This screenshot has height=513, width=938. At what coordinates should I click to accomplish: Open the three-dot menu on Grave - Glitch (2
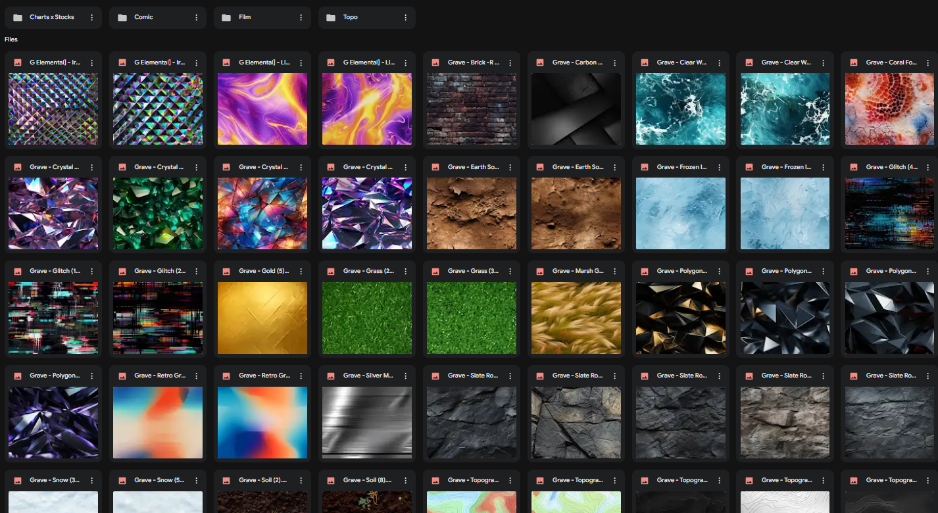coord(196,271)
